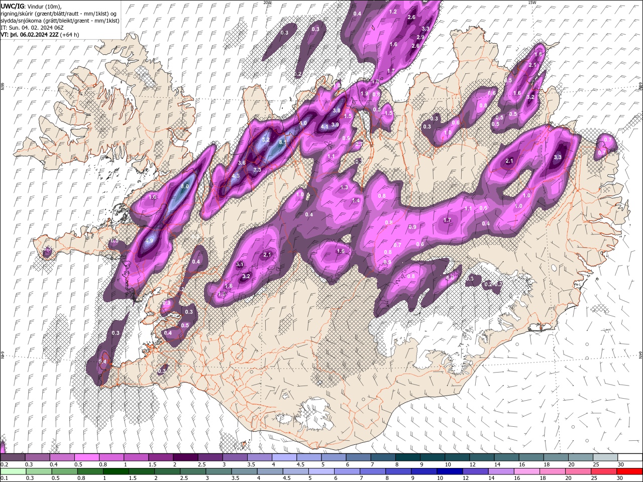Select the lower legend swatch starting at 16

point(526,471)
